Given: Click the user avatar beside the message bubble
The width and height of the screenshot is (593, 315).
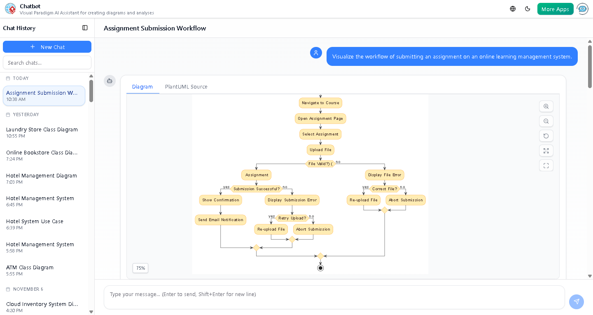Looking at the screenshot, I should pyautogui.click(x=316, y=53).
